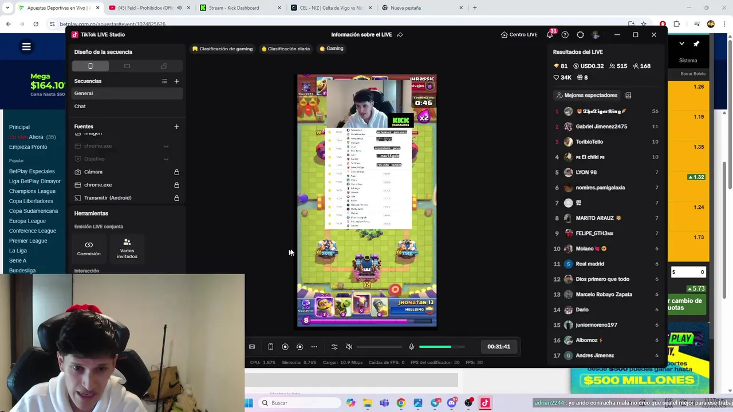The image size is (733, 412).
Task: Open TikTok notifications bell
Action: (550, 35)
